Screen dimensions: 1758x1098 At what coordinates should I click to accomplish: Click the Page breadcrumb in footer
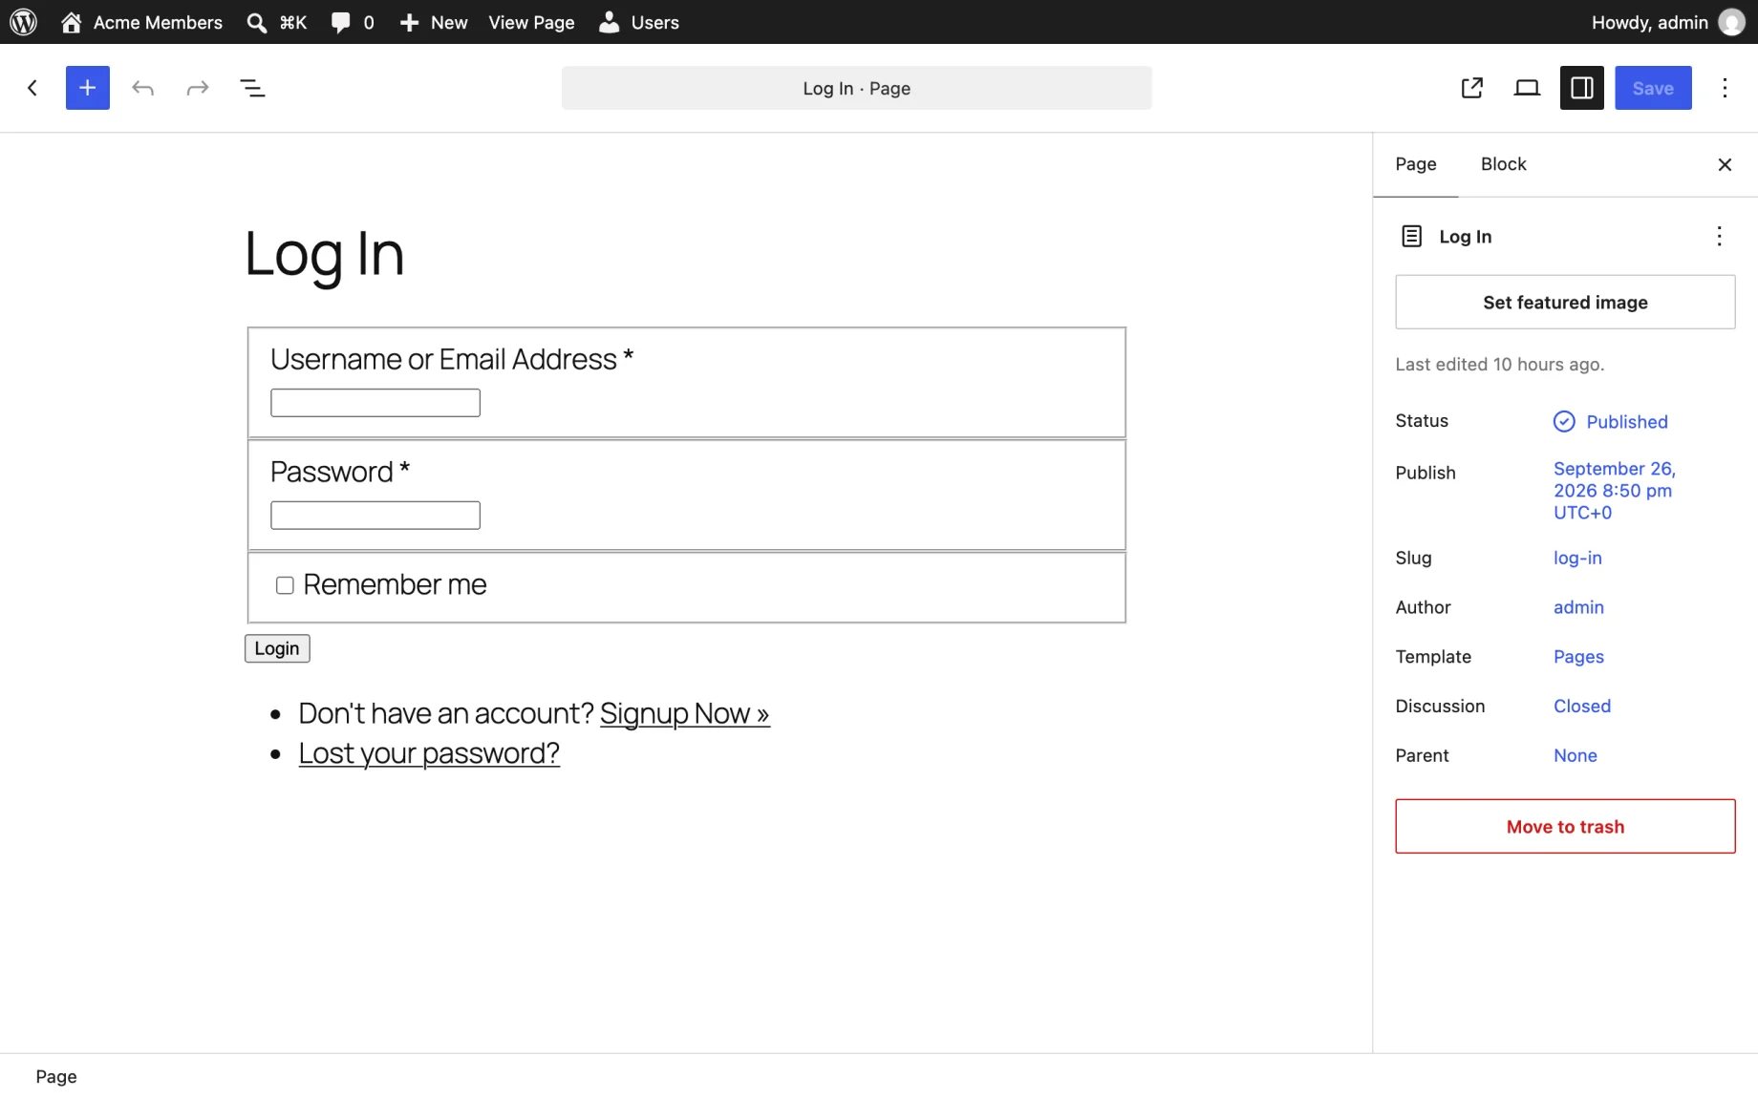[56, 1077]
